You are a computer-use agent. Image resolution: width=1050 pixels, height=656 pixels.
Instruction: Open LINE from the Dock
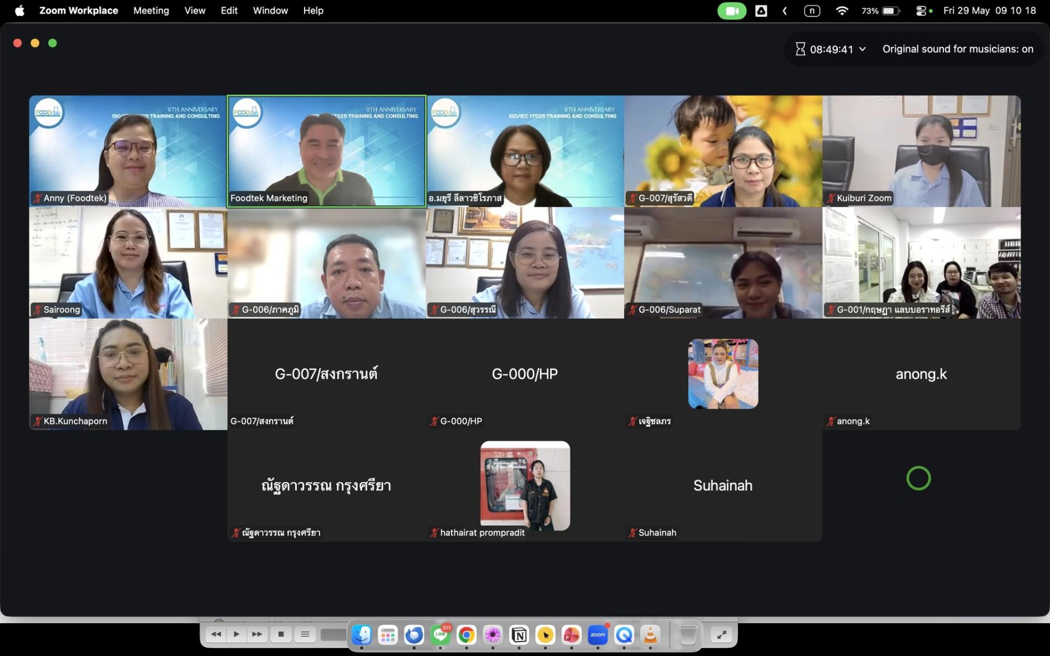pos(440,635)
